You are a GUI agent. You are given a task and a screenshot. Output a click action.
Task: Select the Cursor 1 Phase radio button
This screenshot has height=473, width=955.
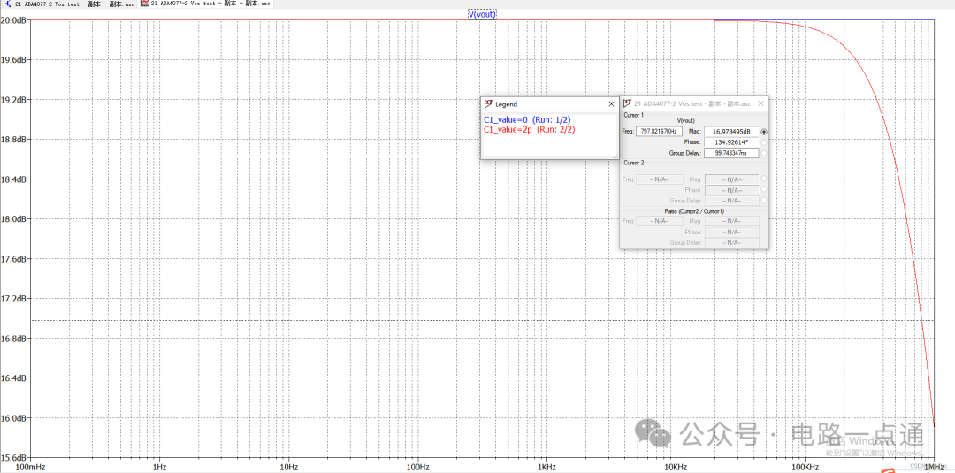764,141
